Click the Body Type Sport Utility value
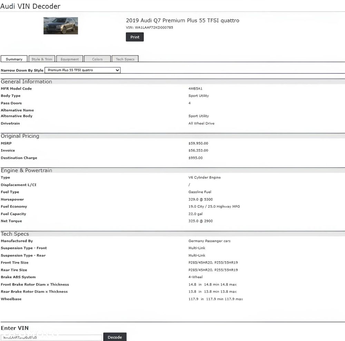Image resolution: width=345 pixels, height=341 pixels. pos(198,96)
